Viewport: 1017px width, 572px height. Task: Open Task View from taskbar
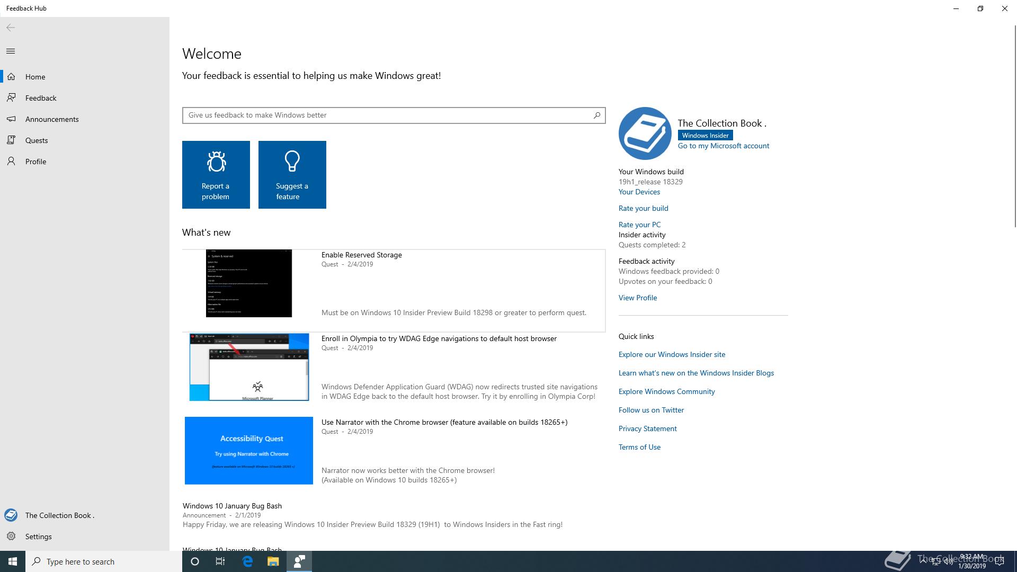click(220, 561)
